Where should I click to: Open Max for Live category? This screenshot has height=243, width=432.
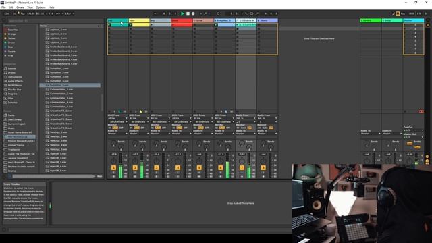(15, 90)
